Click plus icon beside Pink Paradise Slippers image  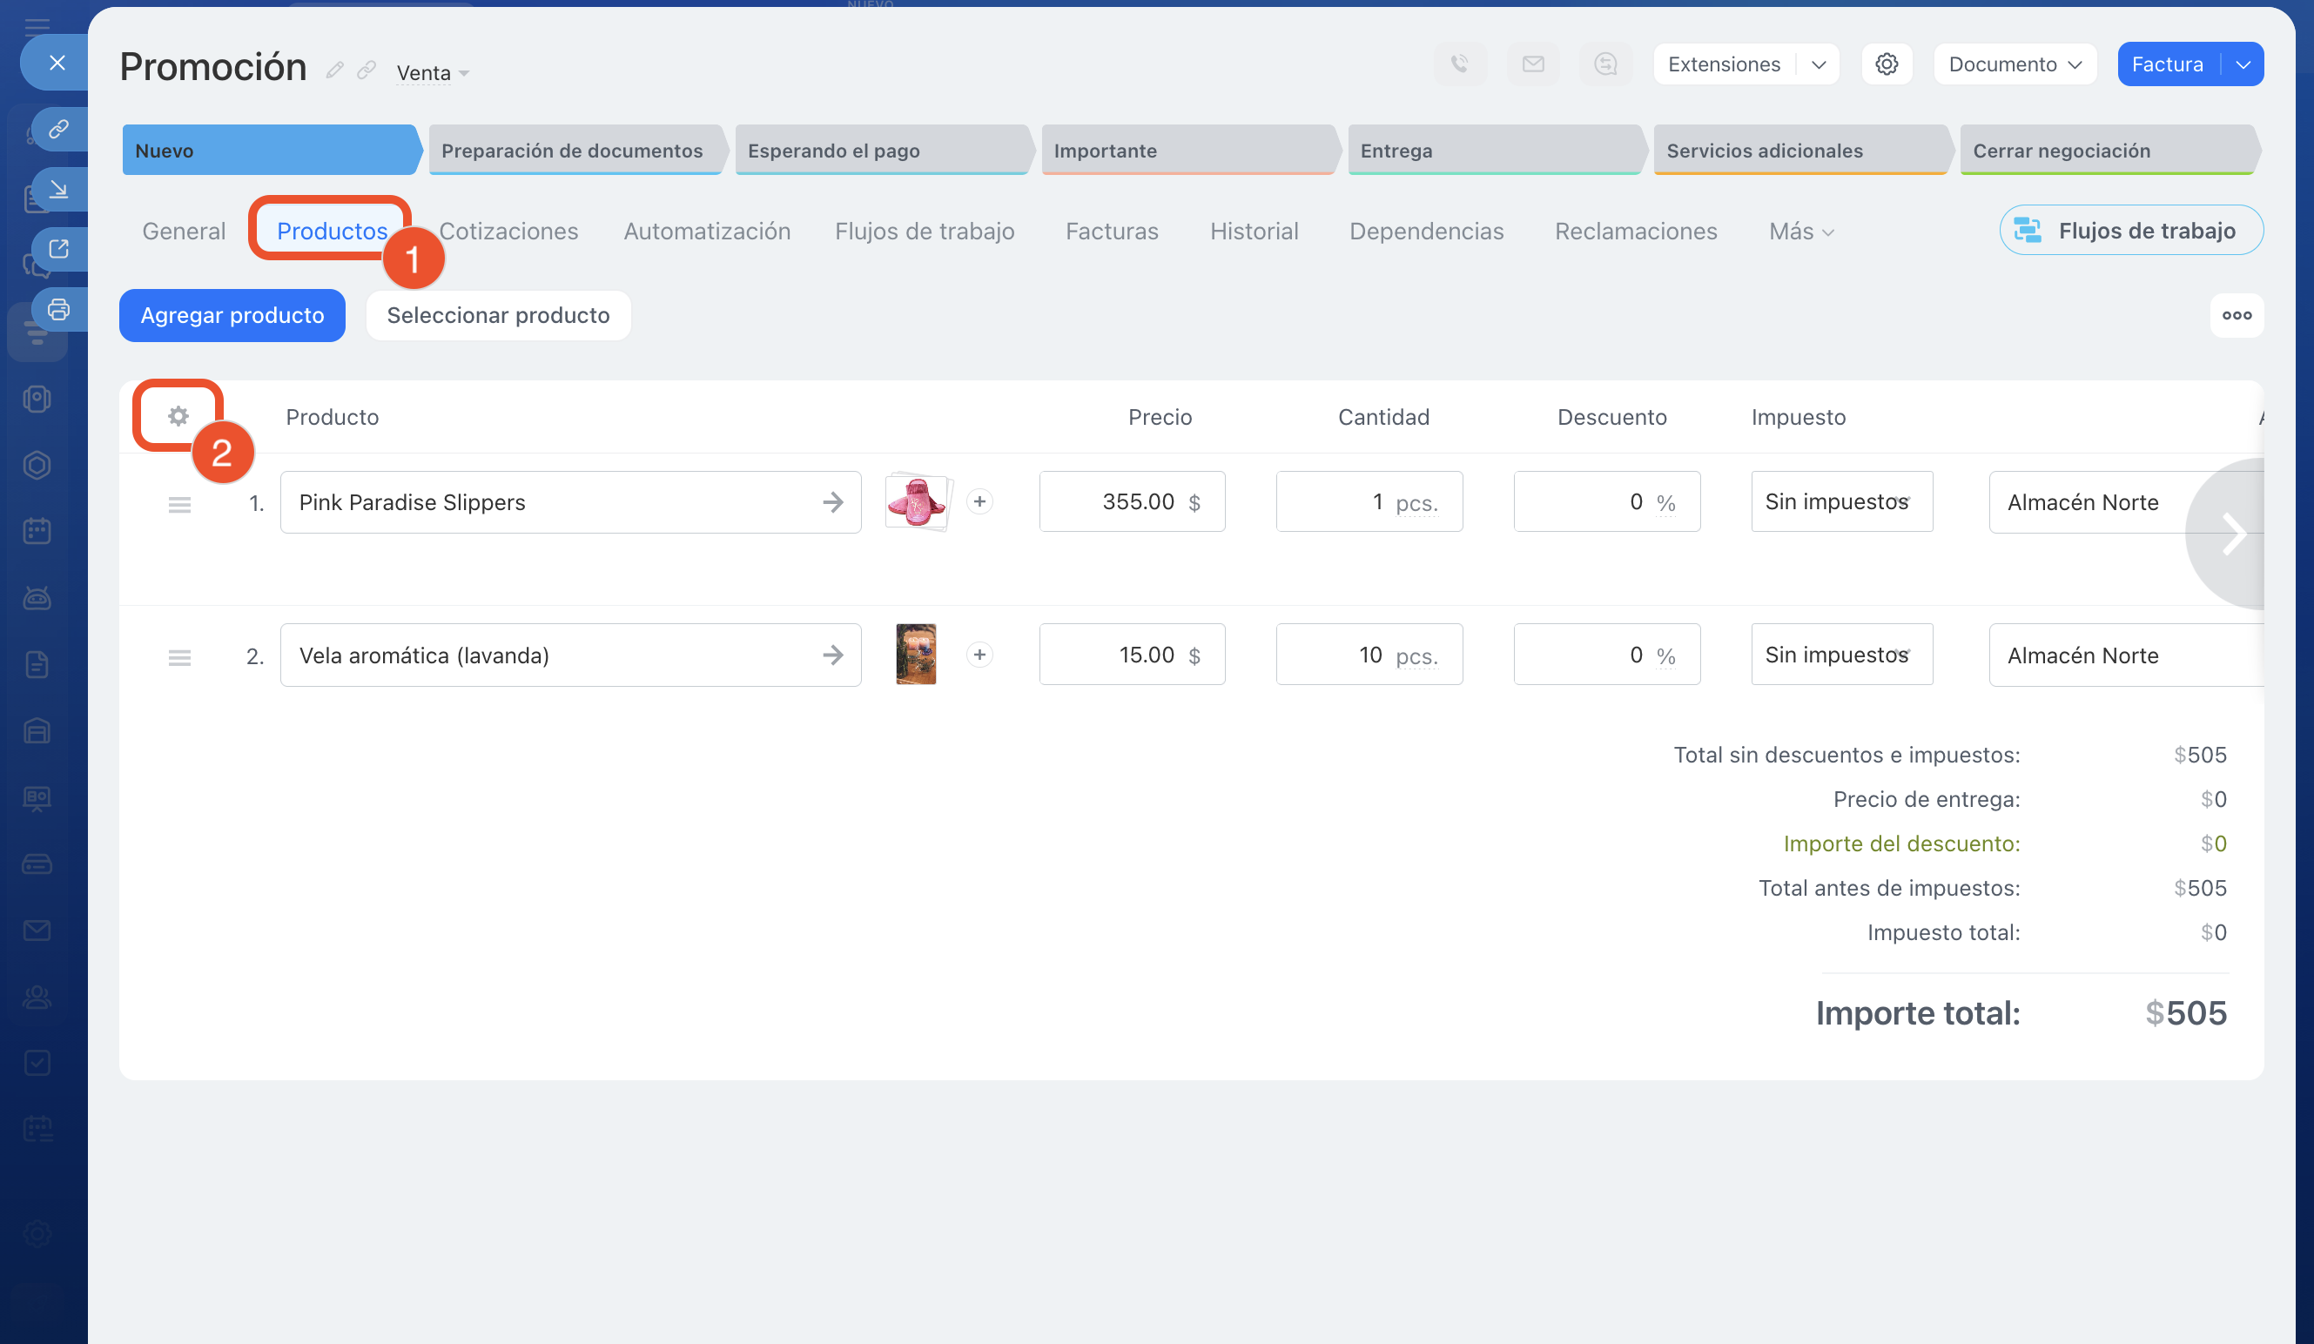979,501
